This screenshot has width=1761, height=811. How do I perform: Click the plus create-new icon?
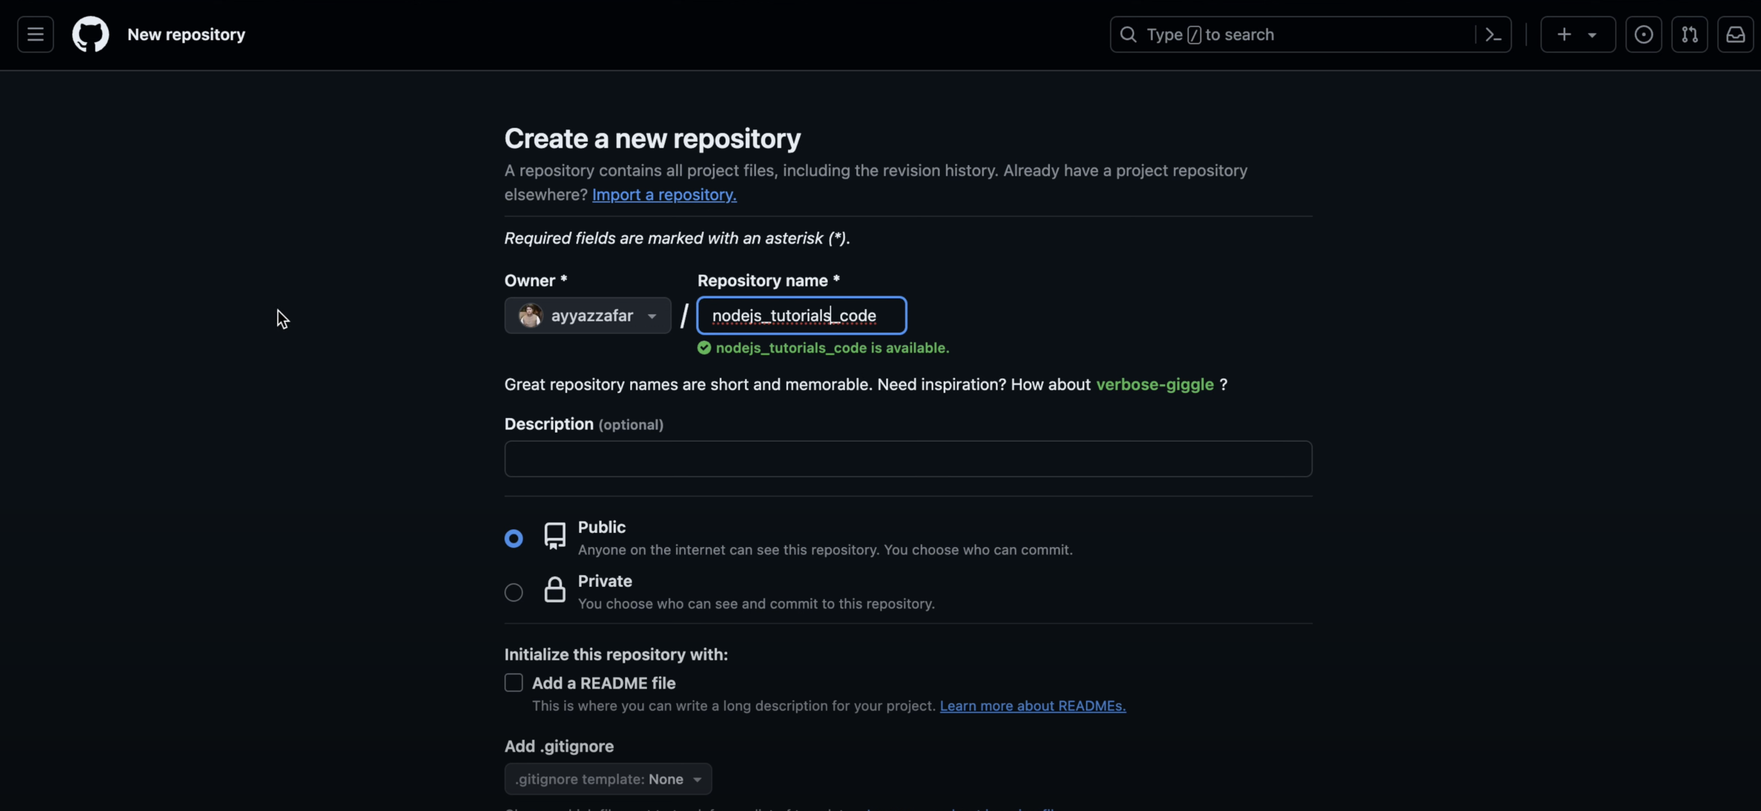1564,35
